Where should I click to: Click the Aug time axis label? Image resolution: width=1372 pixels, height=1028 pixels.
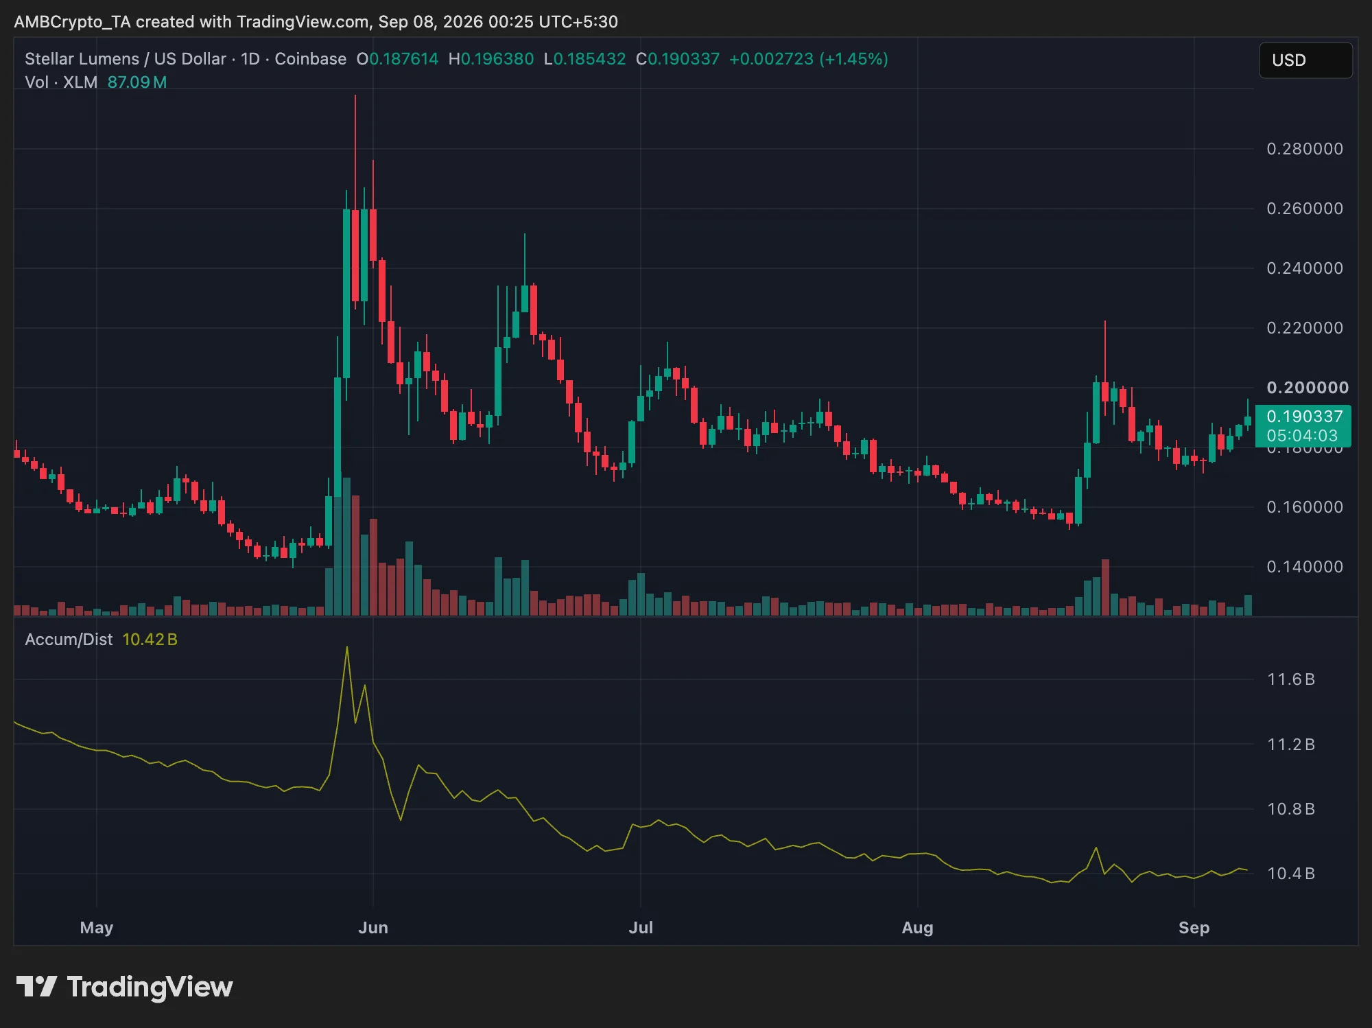(x=917, y=928)
